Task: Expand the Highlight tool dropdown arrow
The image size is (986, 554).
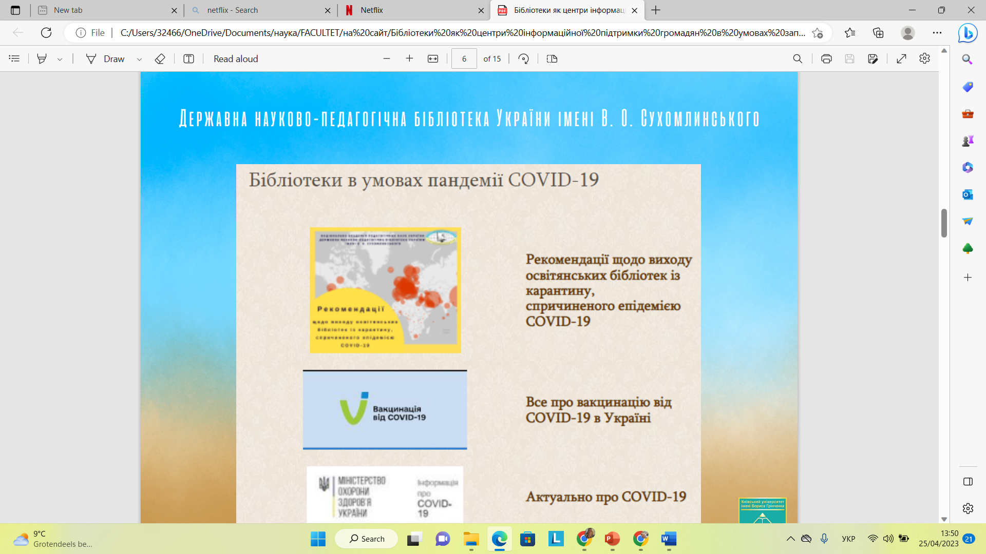Action: (60, 60)
